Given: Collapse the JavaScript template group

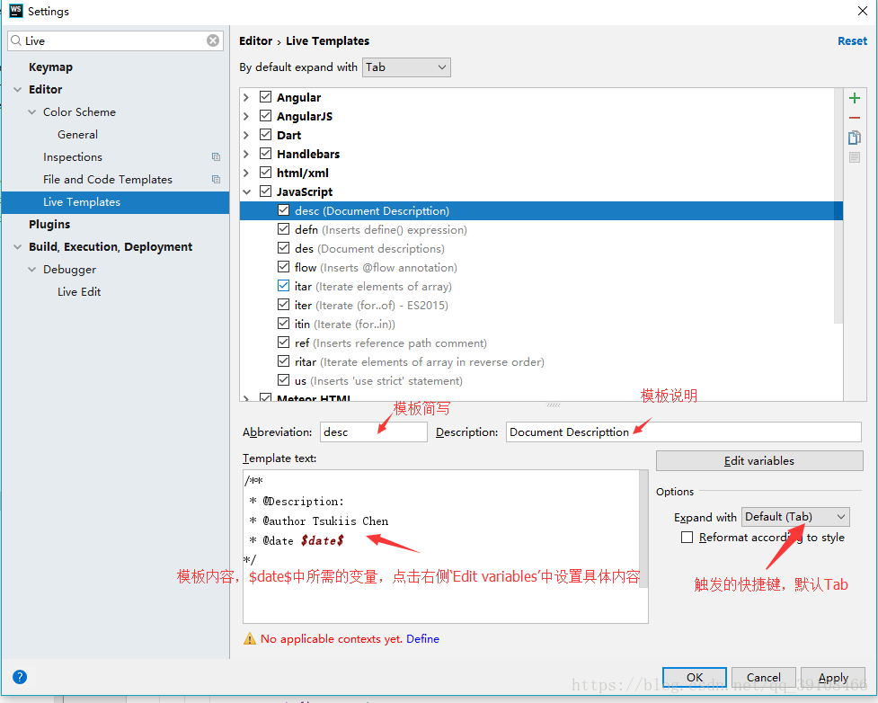Looking at the screenshot, I should [246, 192].
